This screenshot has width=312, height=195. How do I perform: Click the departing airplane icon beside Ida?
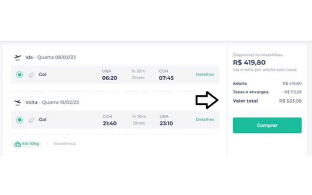[x=18, y=57]
